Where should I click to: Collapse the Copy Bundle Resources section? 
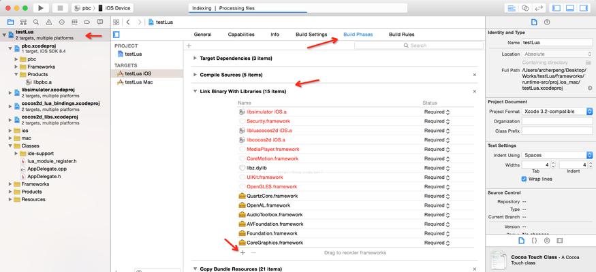pyautogui.click(x=195, y=269)
